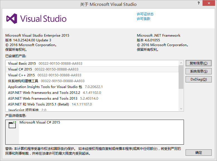Click the Microsoft .NET Framework heading
Viewport: 217px width, 161px height.
click(159, 36)
